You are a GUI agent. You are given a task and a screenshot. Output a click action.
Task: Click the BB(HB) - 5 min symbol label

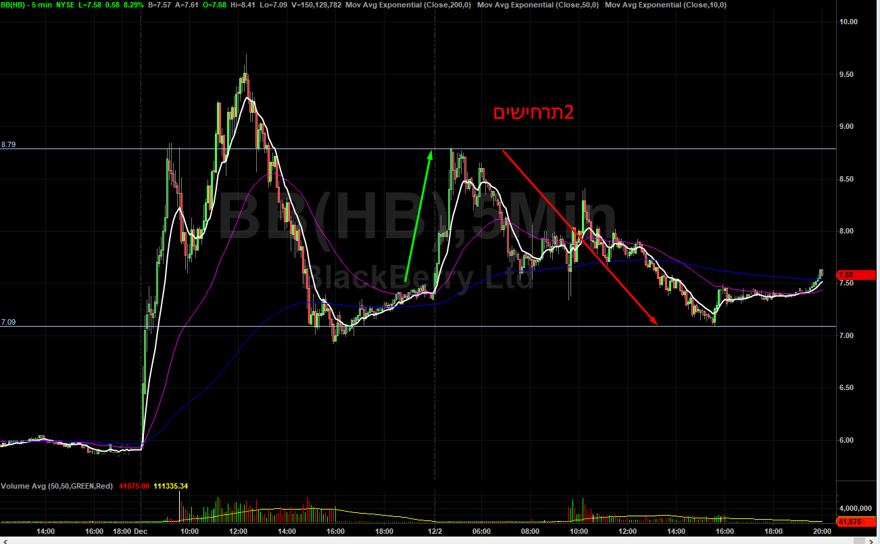coord(26,5)
